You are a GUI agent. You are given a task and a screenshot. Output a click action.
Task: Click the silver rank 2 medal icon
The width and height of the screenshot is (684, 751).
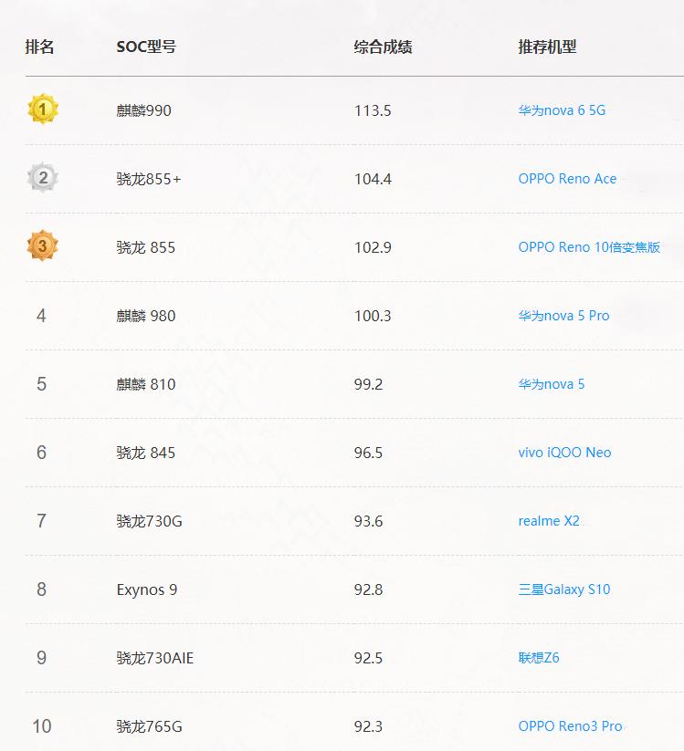(x=43, y=178)
